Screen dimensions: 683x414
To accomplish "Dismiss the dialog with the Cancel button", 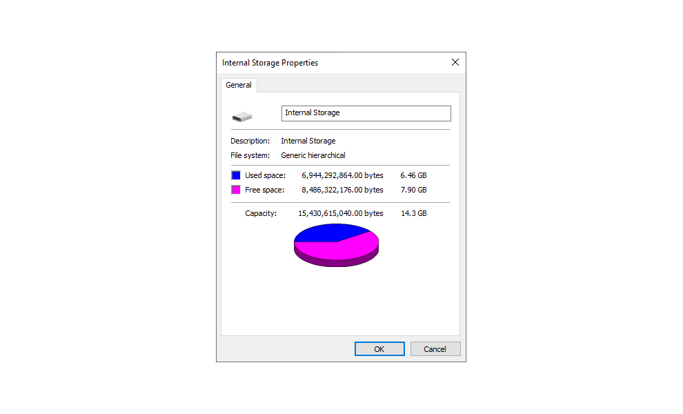I will (435, 348).
